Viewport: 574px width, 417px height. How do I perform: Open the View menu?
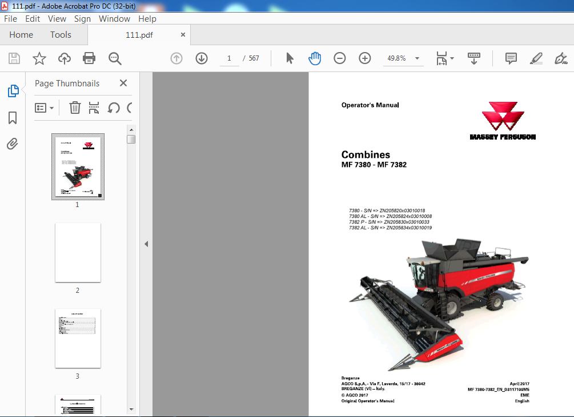click(57, 19)
